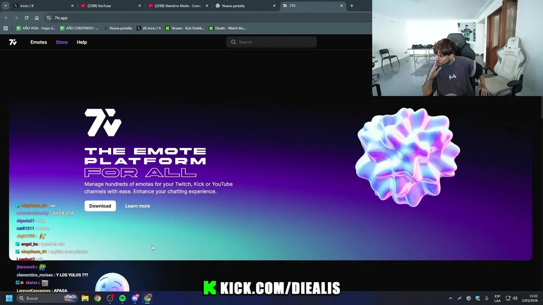The height and width of the screenshot is (305, 543).
Task: Click chat message 'JUEGA GTA'
Action: 62,213
